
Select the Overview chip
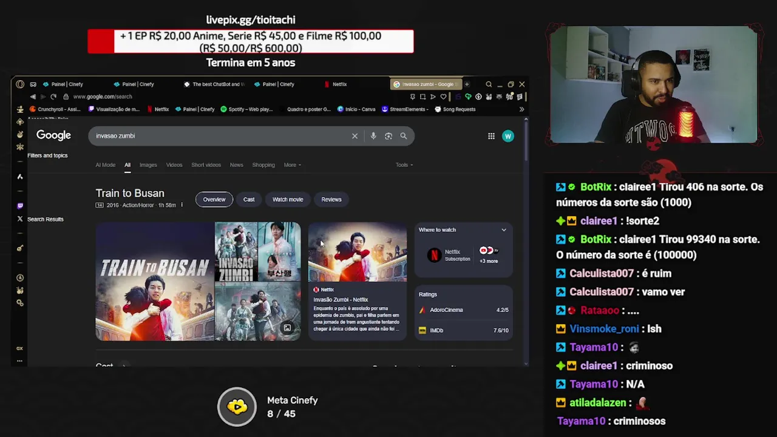214,200
